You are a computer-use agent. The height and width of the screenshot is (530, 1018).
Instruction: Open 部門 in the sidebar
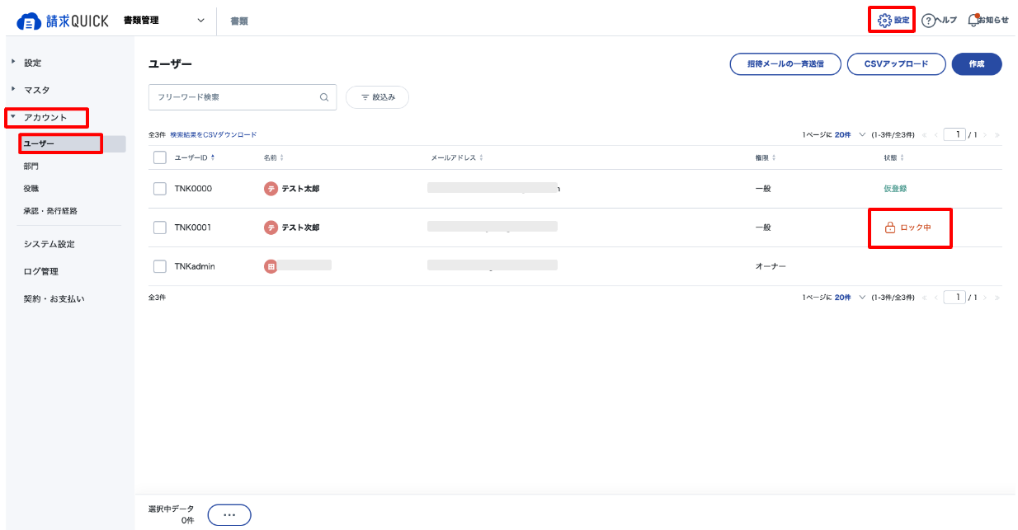click(31, 167)
